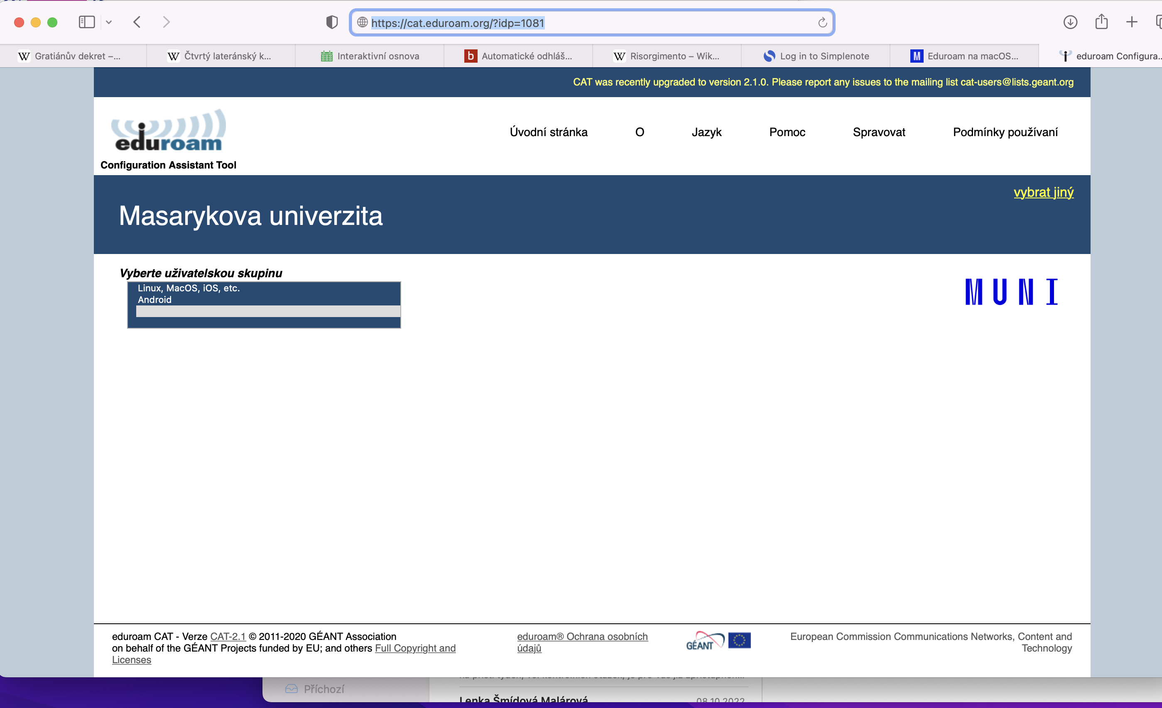
Task: Click the MUNI university logo
Action: click(x=1012, y=292)
